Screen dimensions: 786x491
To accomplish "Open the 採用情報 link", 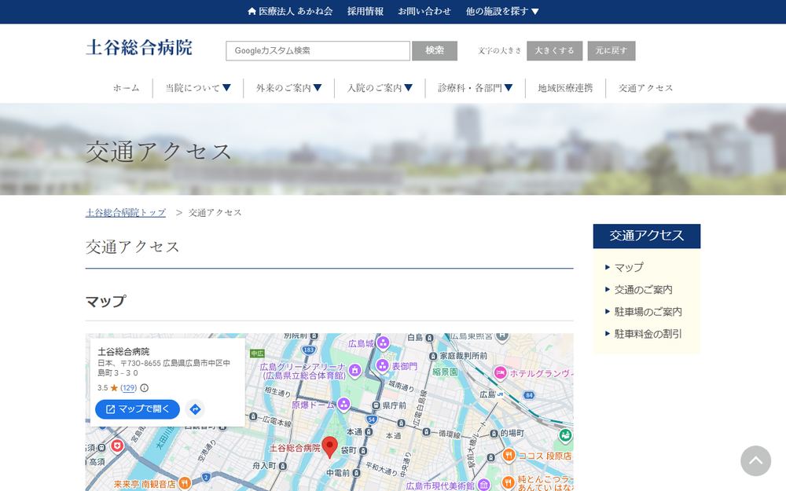I will [365, 11].
